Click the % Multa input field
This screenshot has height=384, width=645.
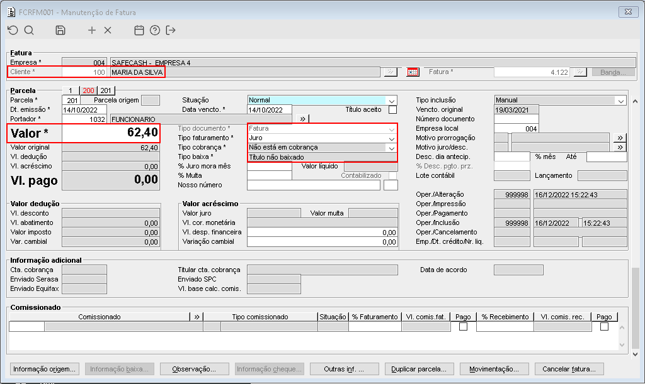click(x=270, y=175)
